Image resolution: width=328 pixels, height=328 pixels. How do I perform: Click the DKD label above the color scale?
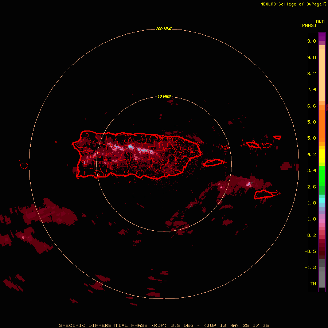tap(320, 22)
